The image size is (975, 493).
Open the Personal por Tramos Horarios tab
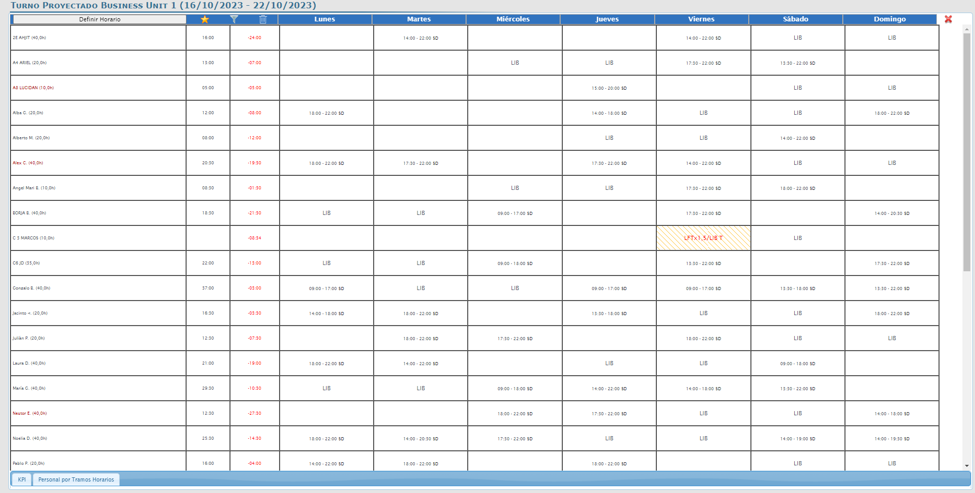76,479
